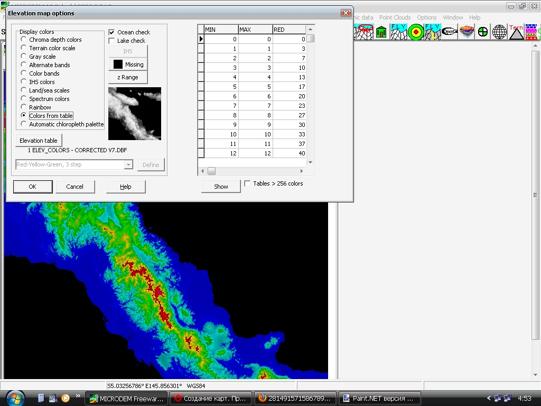This screenshot has width=541, height=406.
Task: Click the z Range button
Action: pos(128,77)
